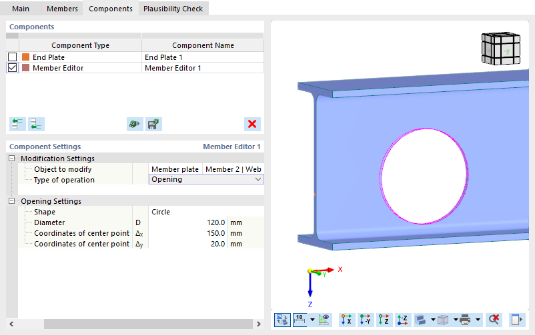Set view in Z direction

(384, 320)
